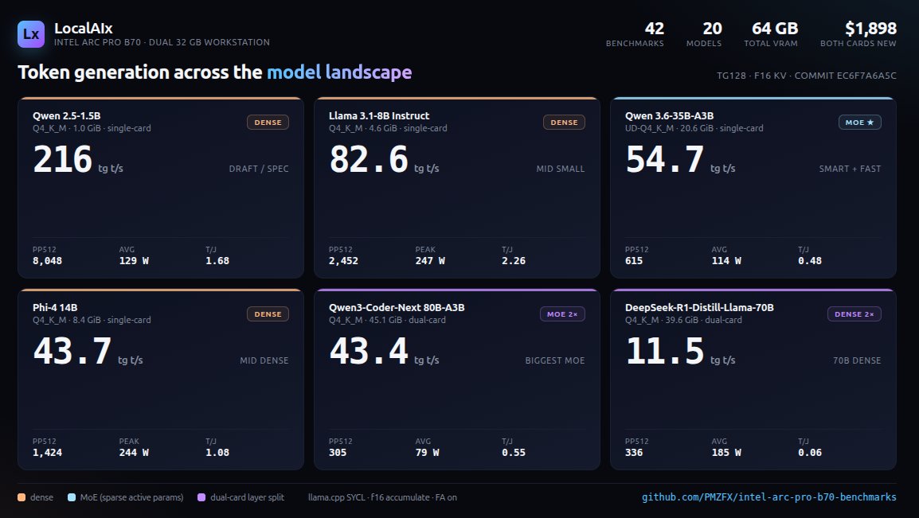This screenshot has width=919, height=518.
Task: Click the T/J value '2.26'
Action: [514, 261]
